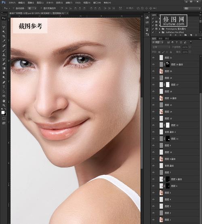
Task: Select the Rectangular Marquee tool
Action: point(4,23)
